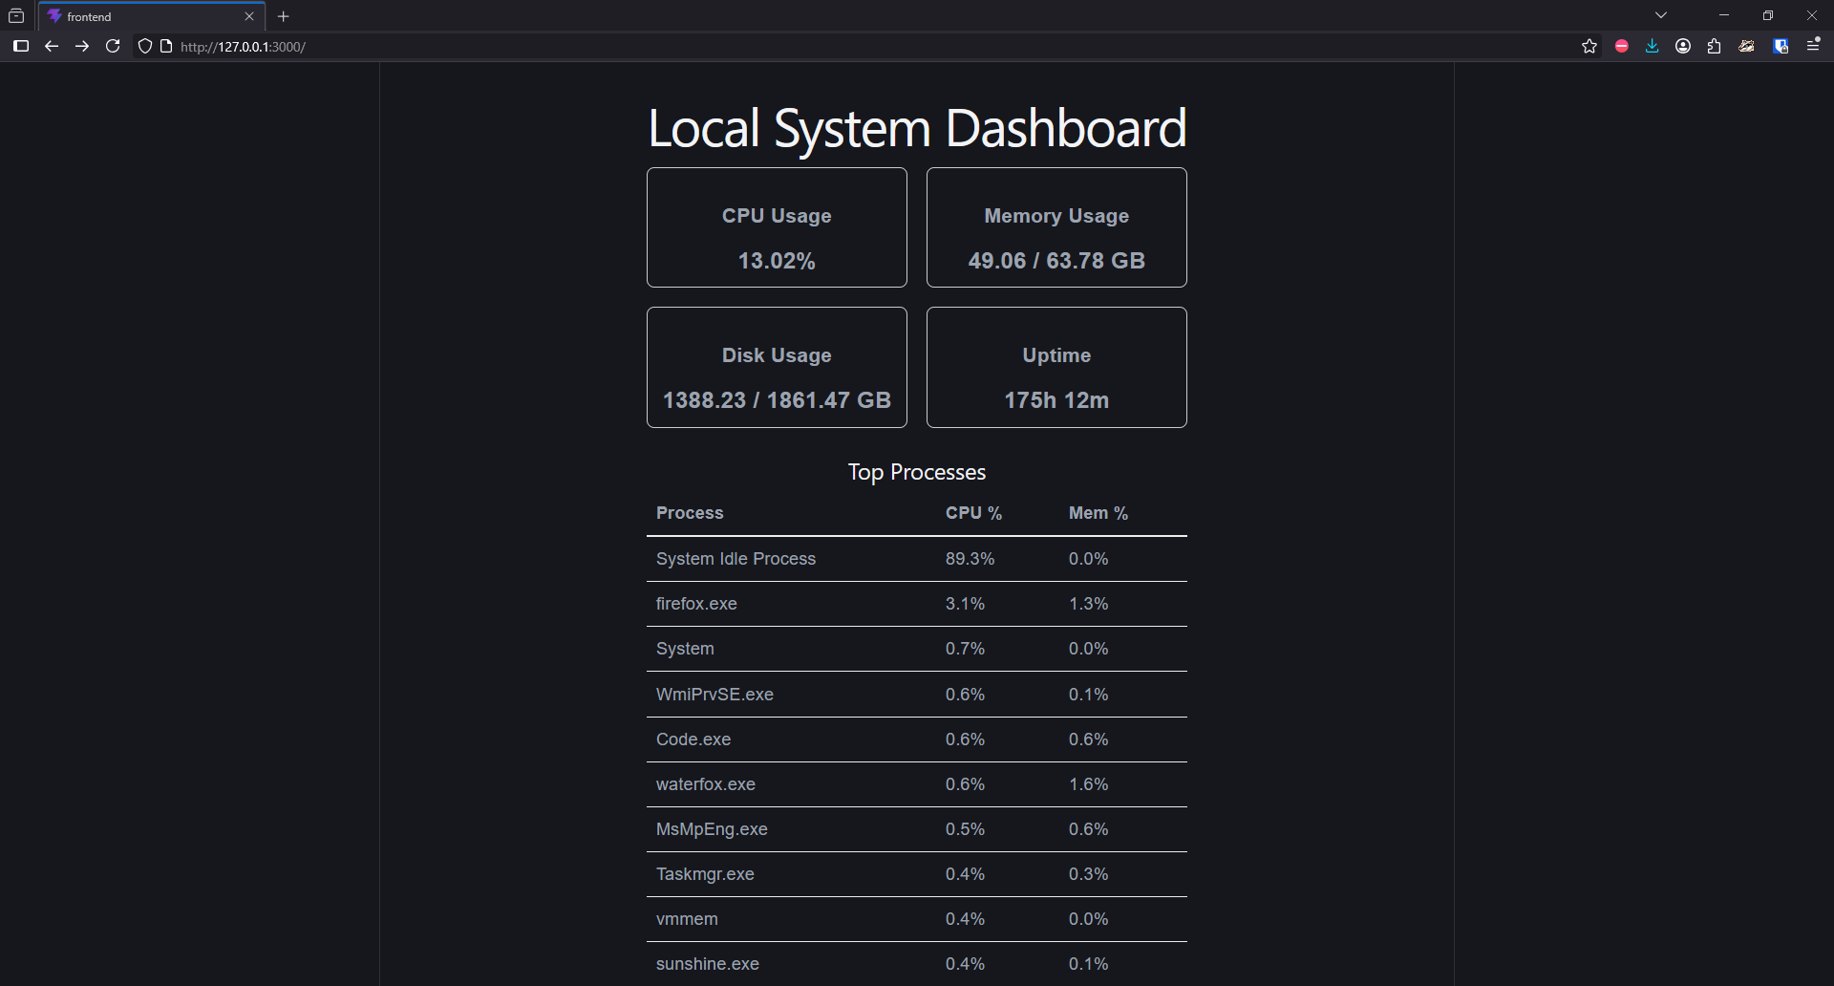Bookmark this page with the star
1834x986 pixels.
point(1589,46)
